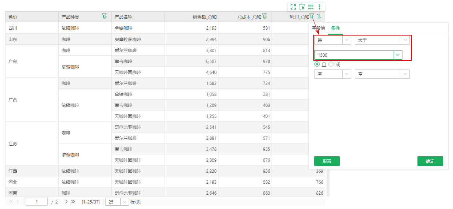Open the first 空 dropdown in second condition
The image size is (453, 209).
pos(332,74)
